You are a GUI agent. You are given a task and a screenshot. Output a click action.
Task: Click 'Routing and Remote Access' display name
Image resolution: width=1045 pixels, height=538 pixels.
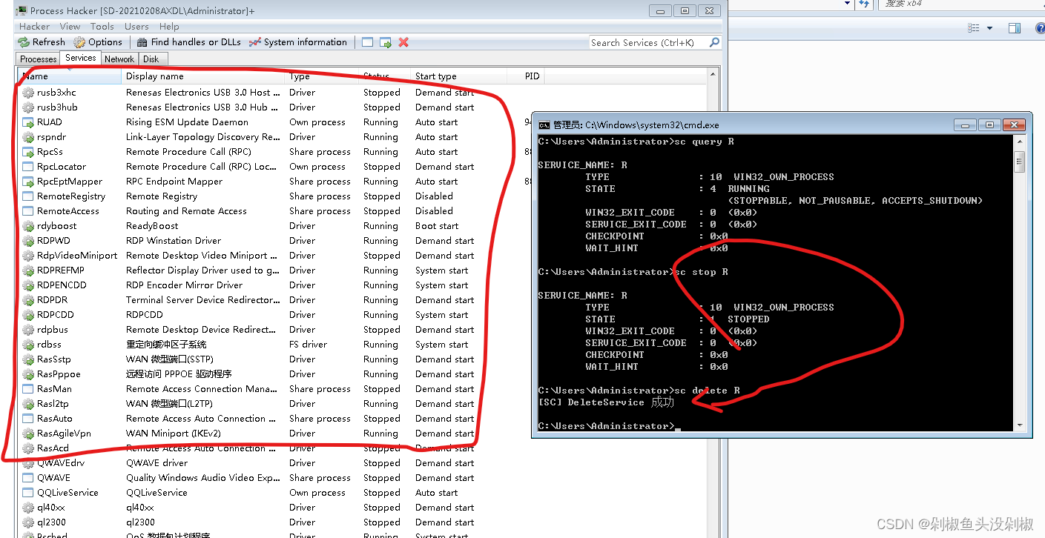click(x=186, y=211)
